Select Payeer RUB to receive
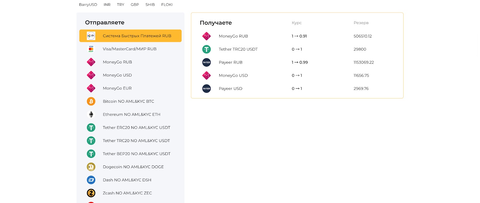480x203 pixels. tap(297, 62)
